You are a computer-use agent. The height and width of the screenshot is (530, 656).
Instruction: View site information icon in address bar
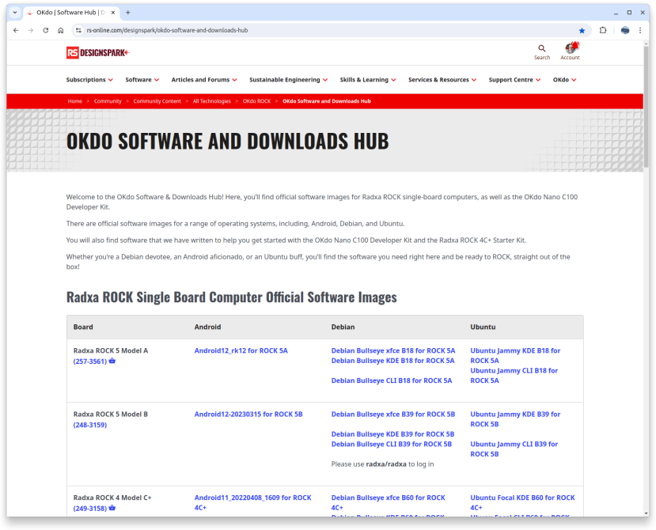tap(78, 30)
